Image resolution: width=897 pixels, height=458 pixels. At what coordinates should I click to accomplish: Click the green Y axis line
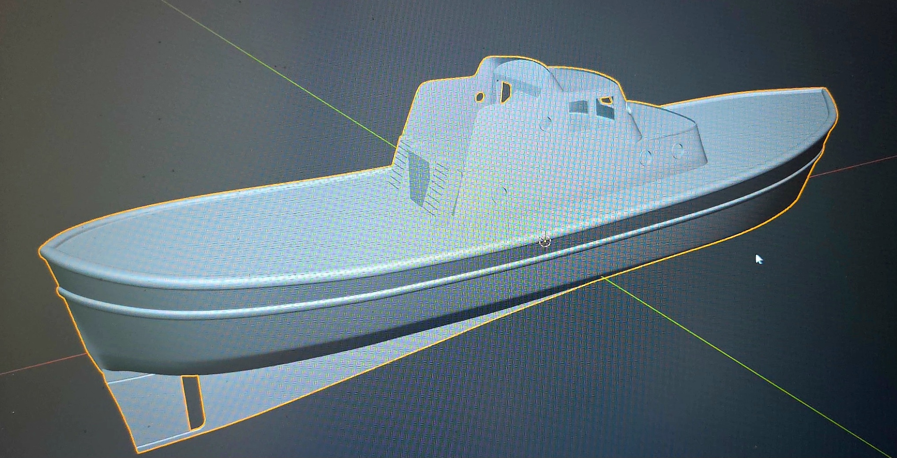tap(750, 375)
